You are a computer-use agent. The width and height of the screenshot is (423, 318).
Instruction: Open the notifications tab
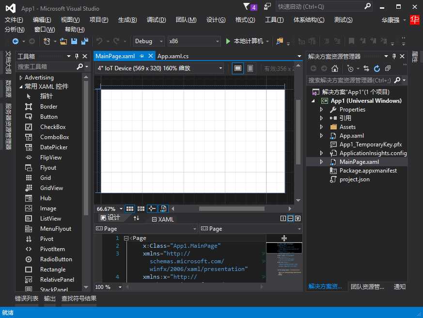click(x=400, y=286)
